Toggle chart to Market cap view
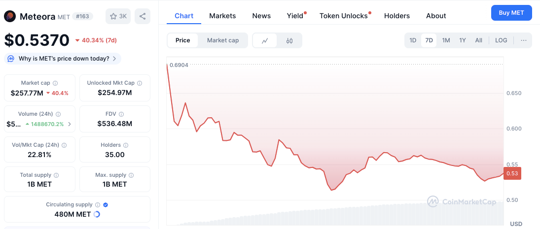540x229 pixels. tap(223, 40)
